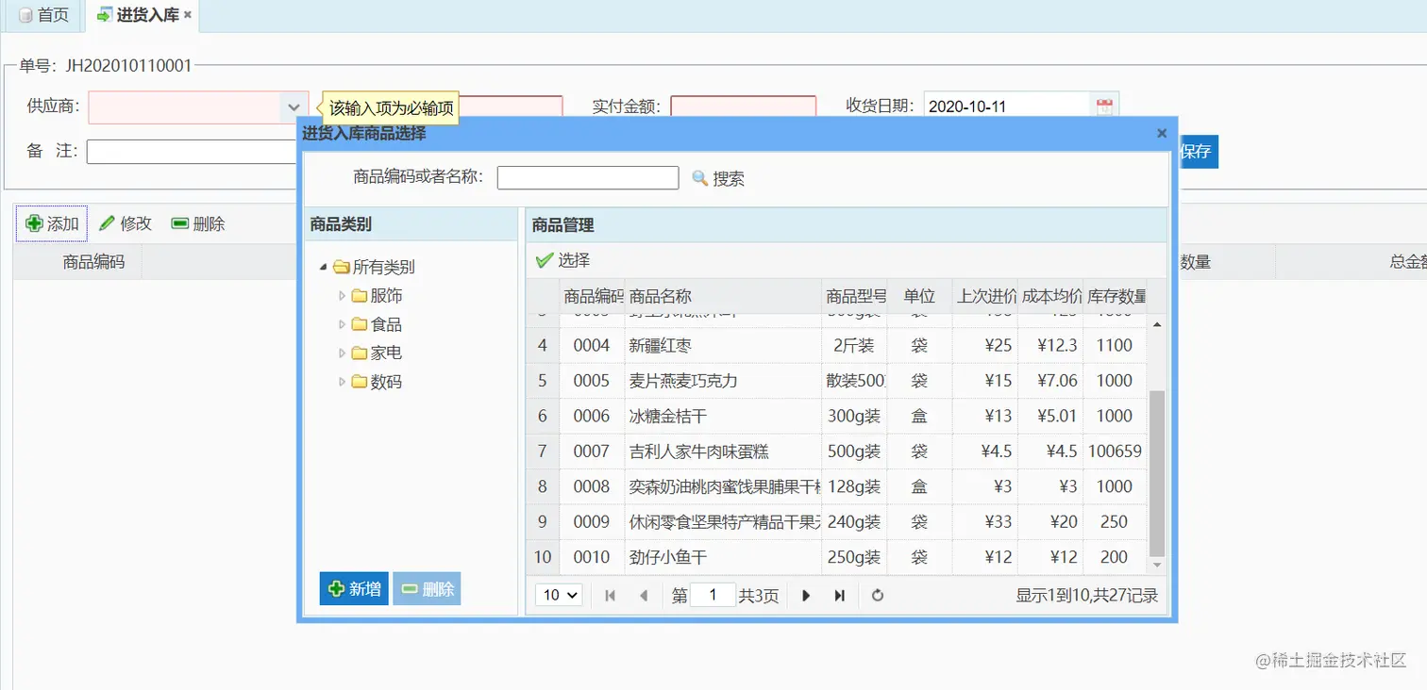Expand the 食品 category node

tap(342, 324)
